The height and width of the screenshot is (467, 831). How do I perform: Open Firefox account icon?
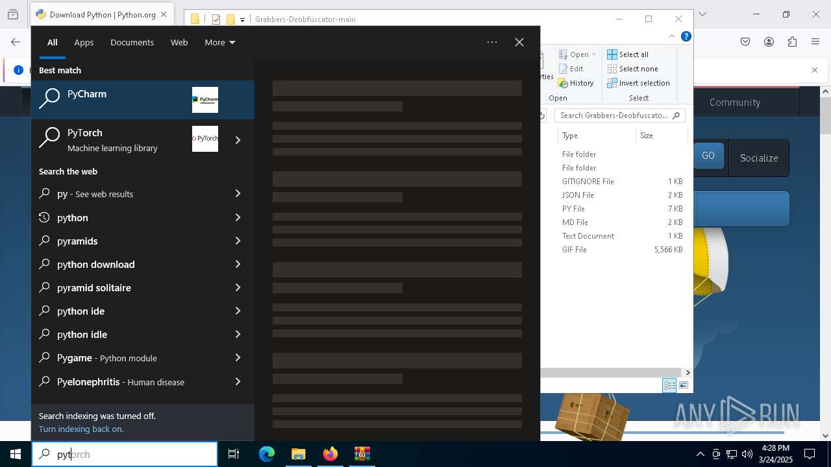tap(769, 42)
